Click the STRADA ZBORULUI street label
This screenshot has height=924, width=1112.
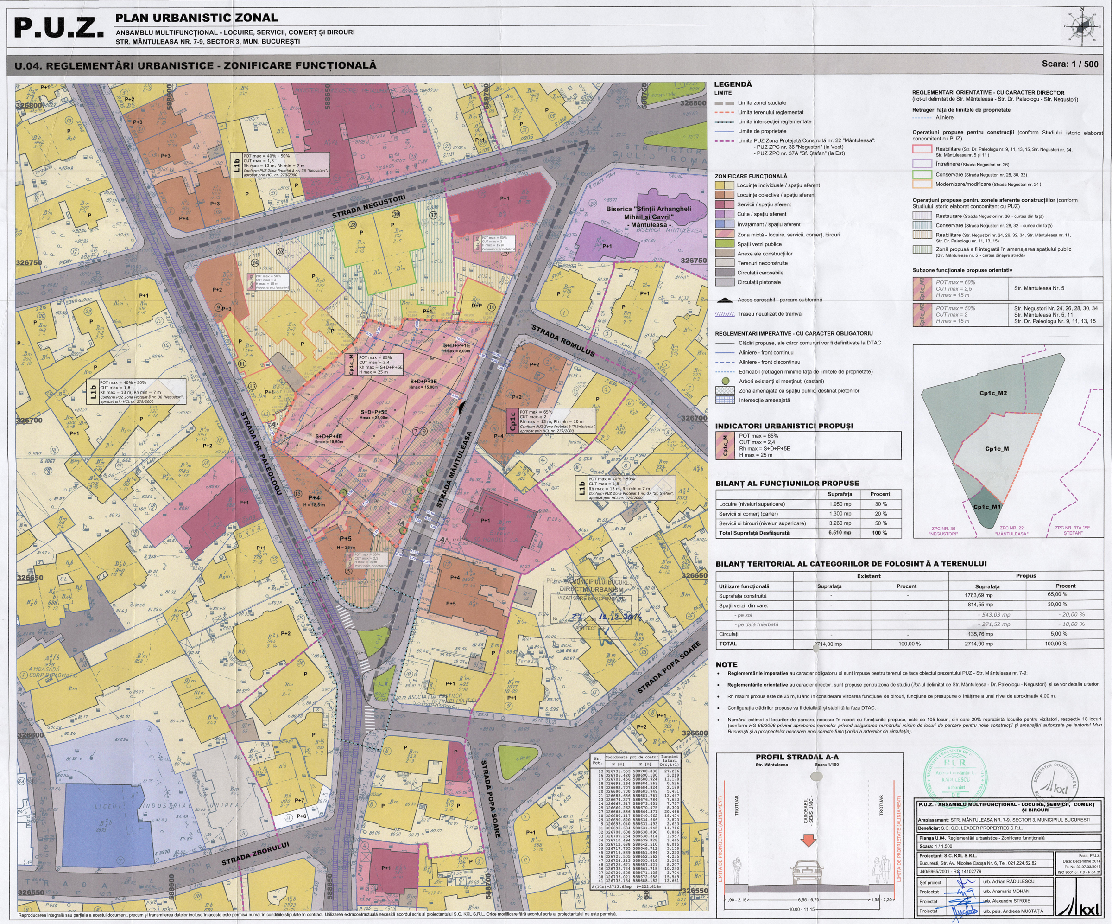(x=256, y=854)
